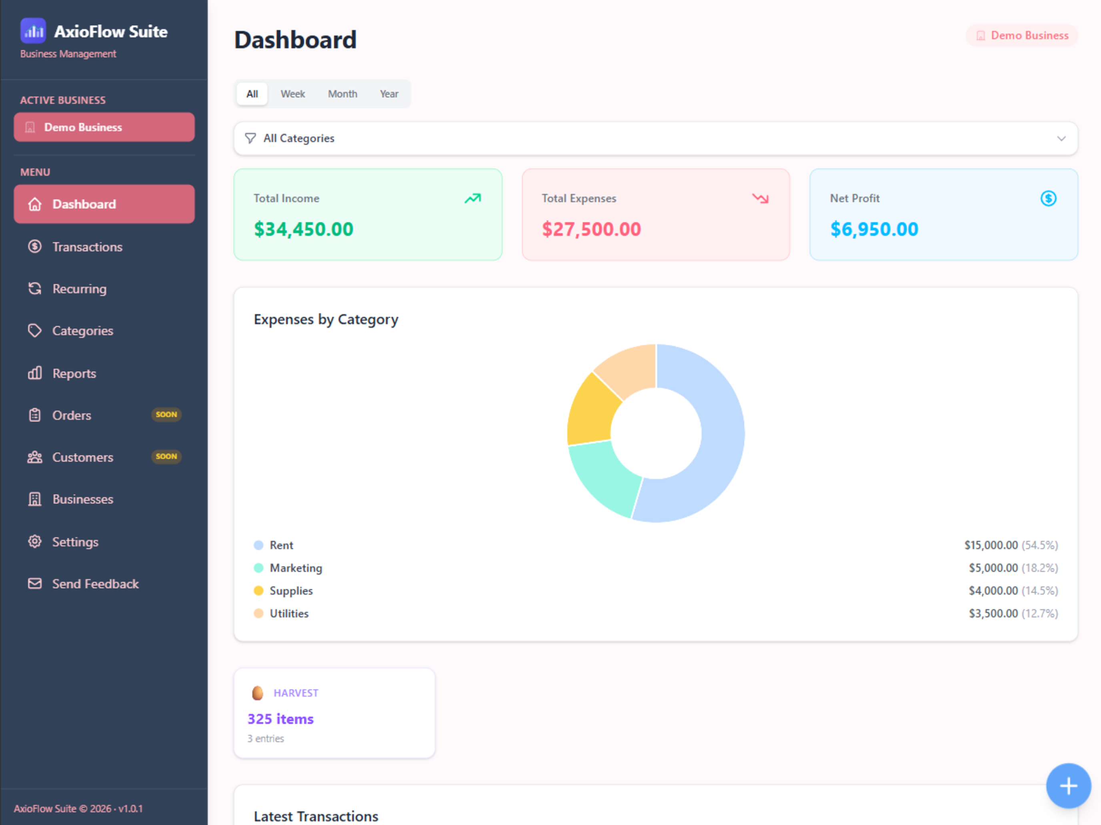Click the filter funnel icon
Screen dimensions: 1101x825
tap(250, 138)
